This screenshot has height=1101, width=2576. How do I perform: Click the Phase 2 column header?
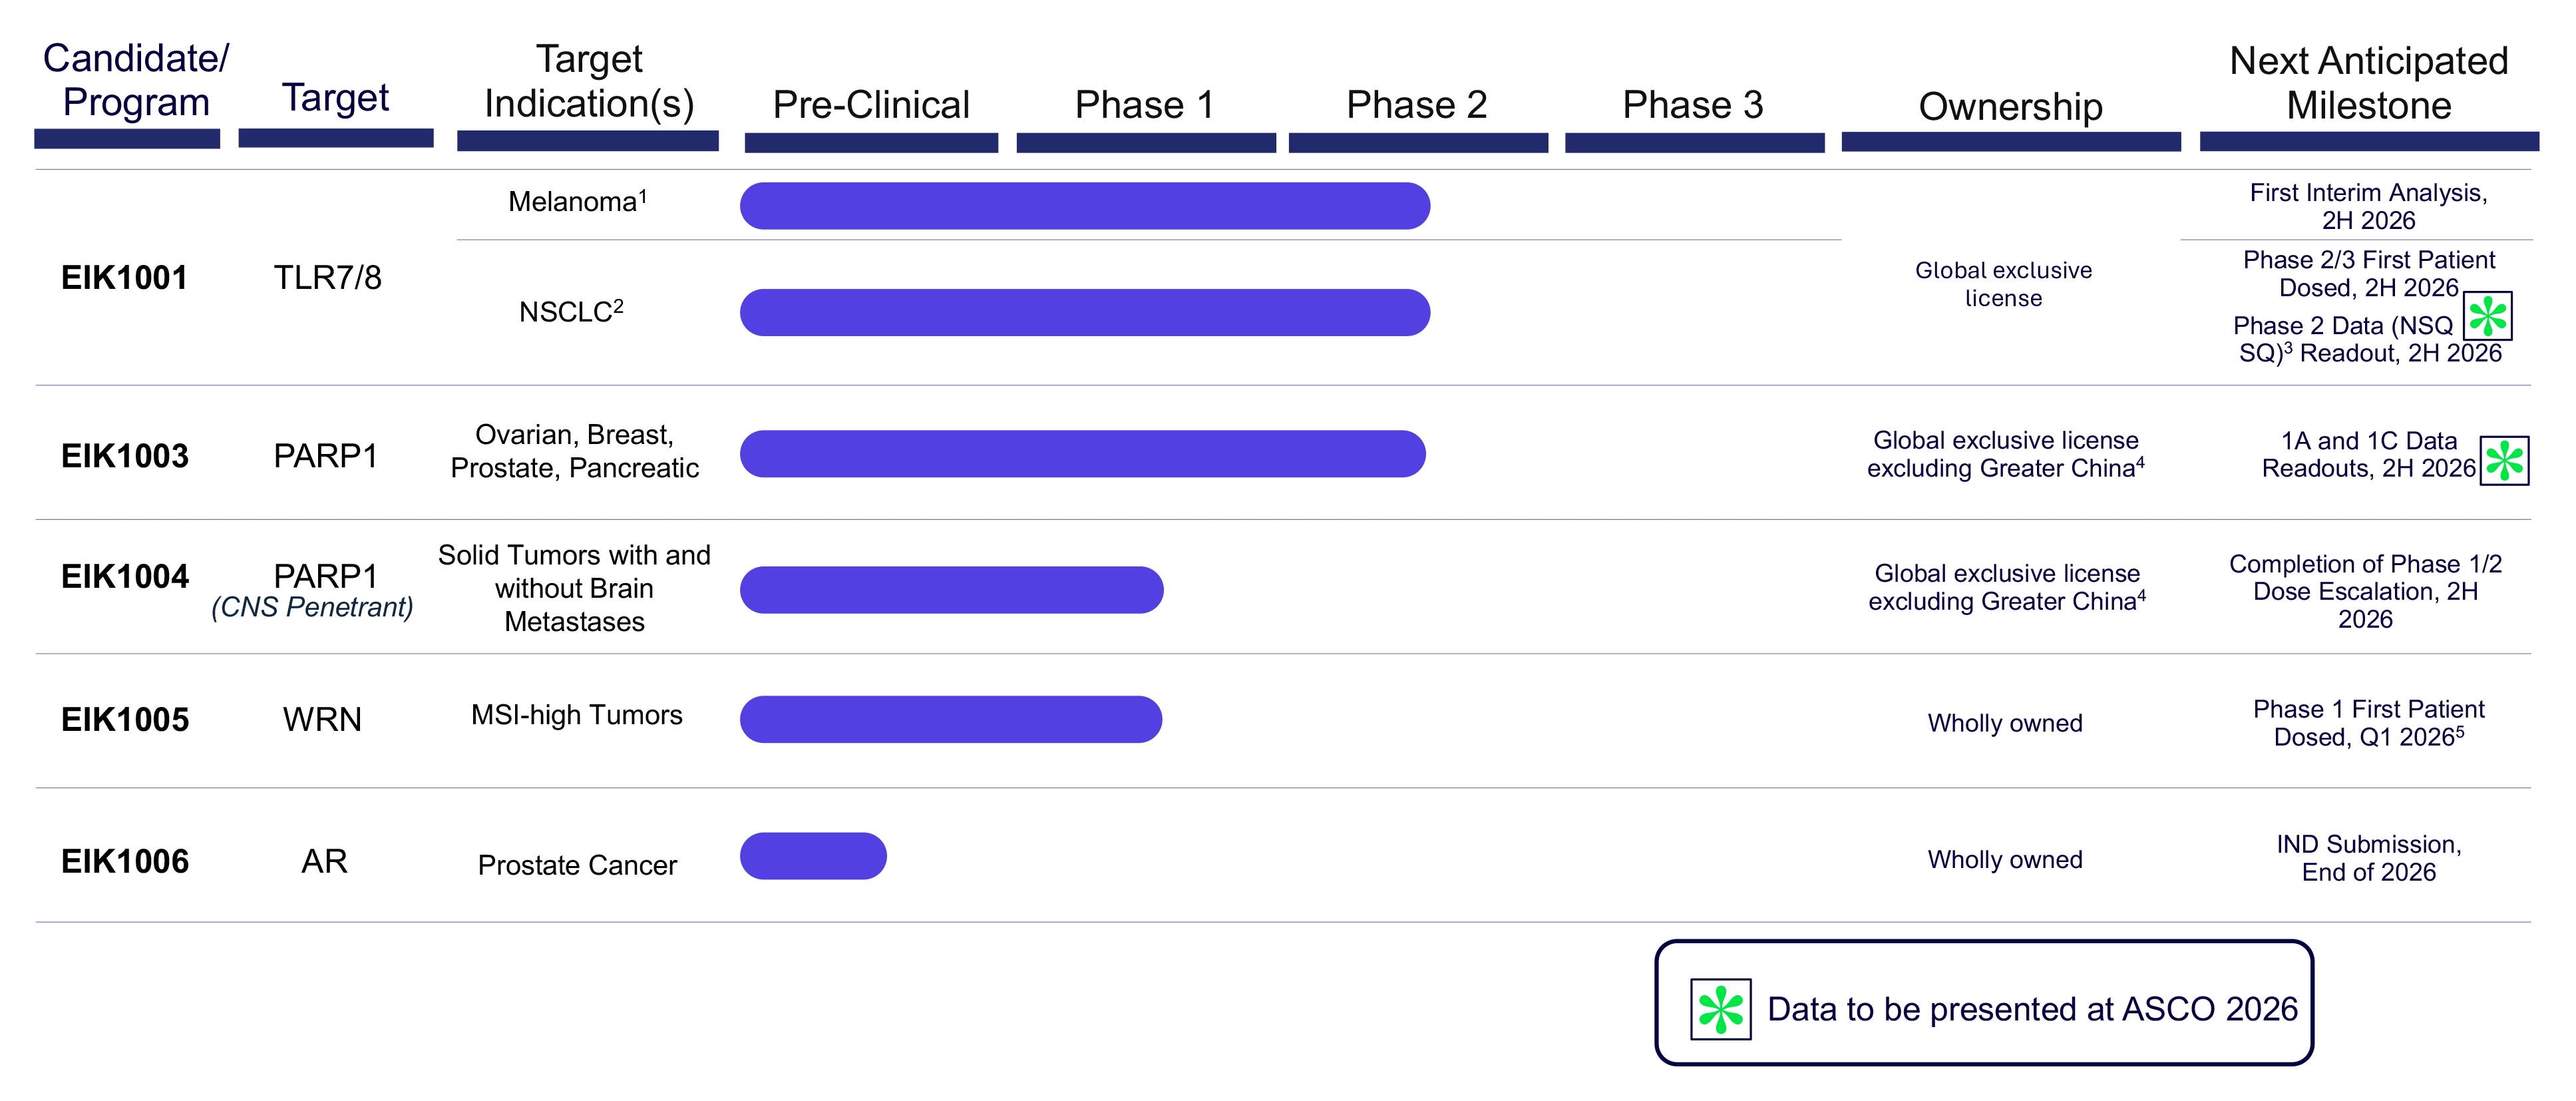tap(1417, 105)
